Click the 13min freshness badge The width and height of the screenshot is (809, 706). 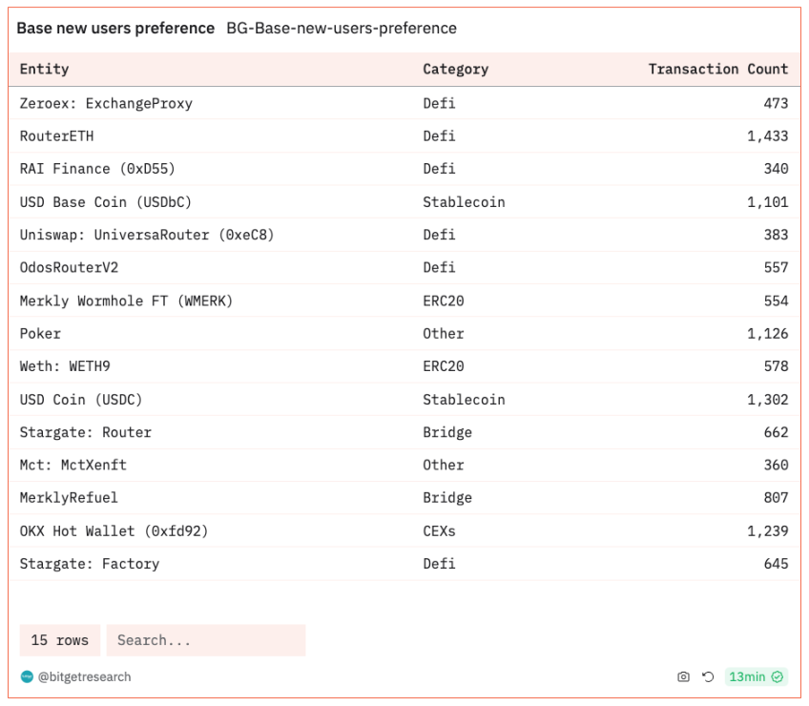(755, 676)
